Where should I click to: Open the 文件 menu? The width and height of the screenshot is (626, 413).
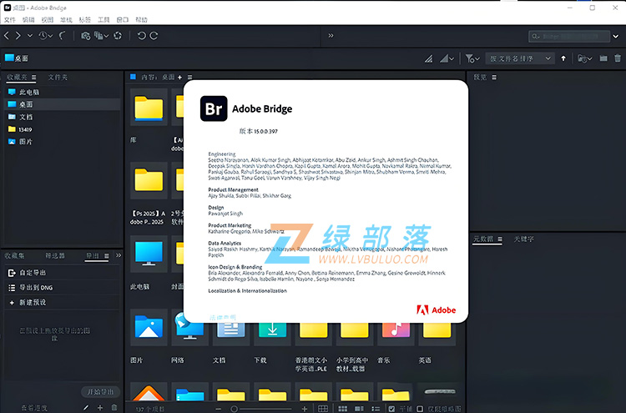9,19
